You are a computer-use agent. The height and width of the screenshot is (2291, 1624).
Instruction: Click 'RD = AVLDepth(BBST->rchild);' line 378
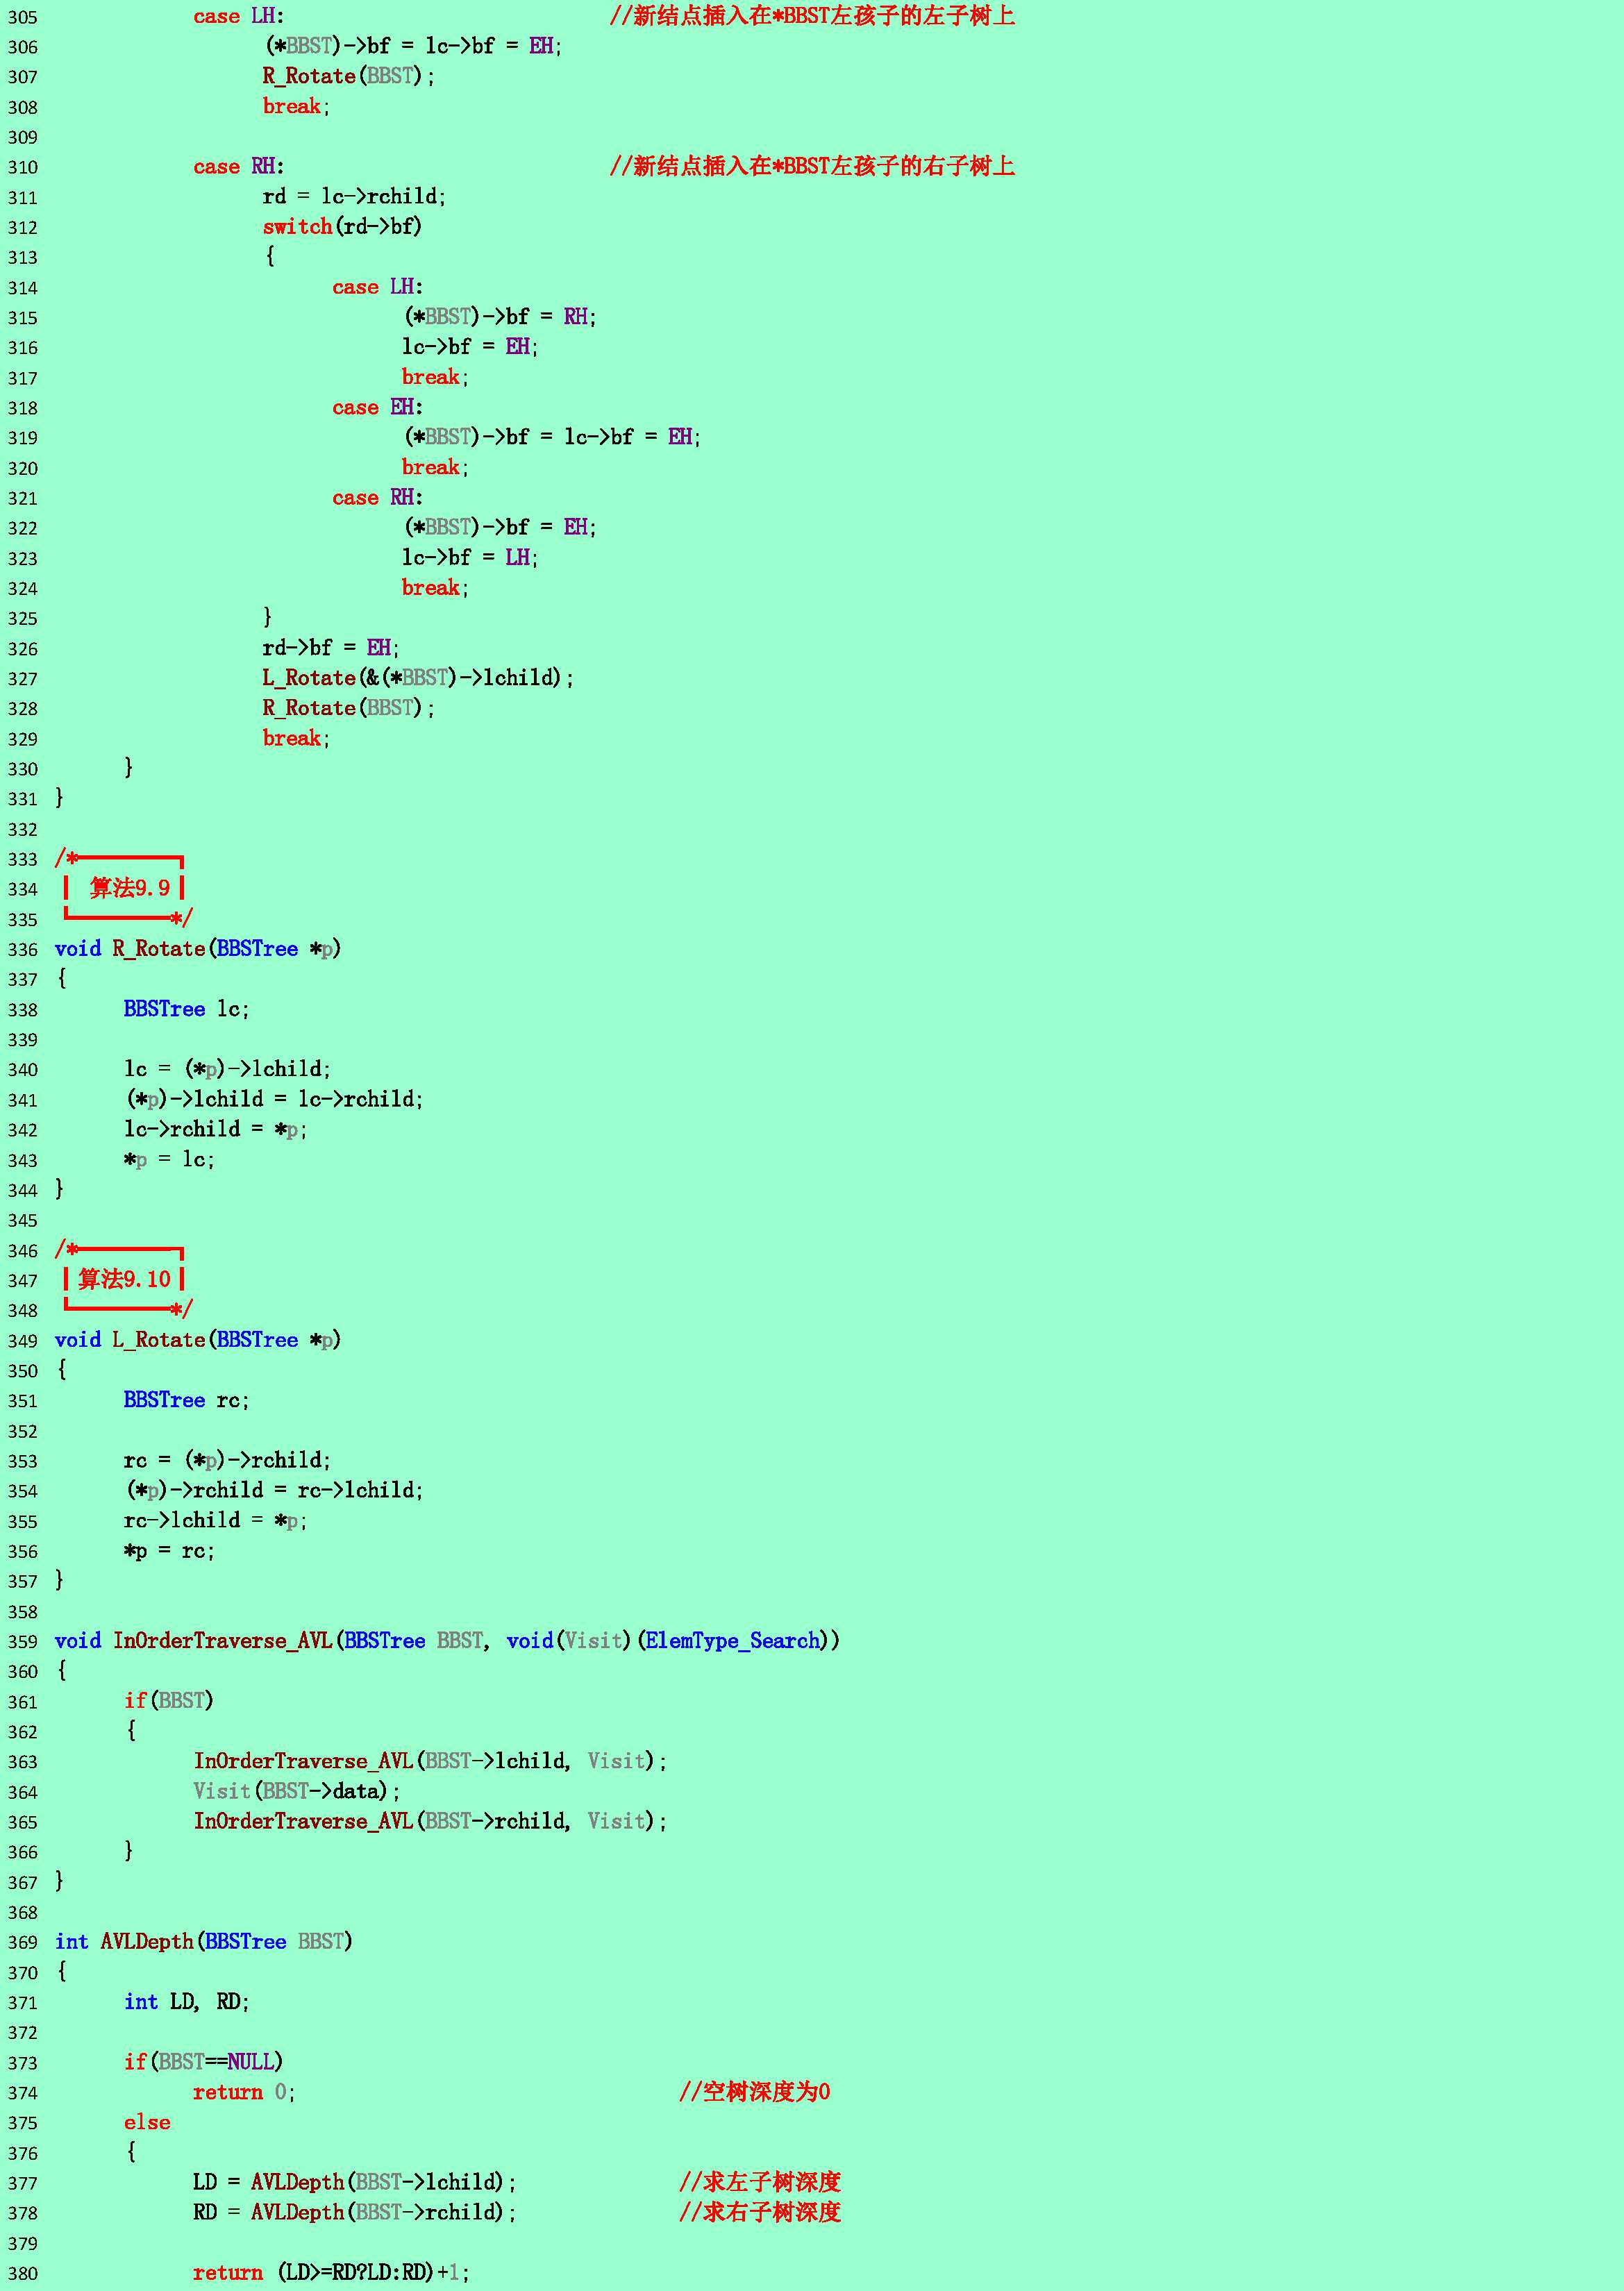point(355,2212)
